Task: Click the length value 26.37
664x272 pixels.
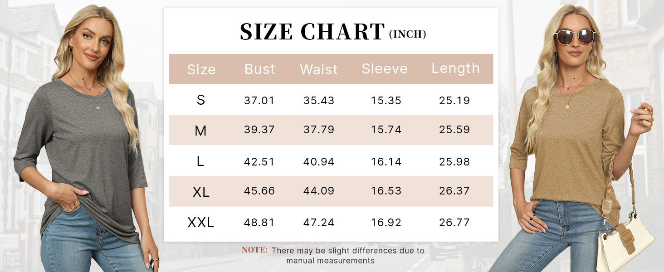Action: click(454, 191)
